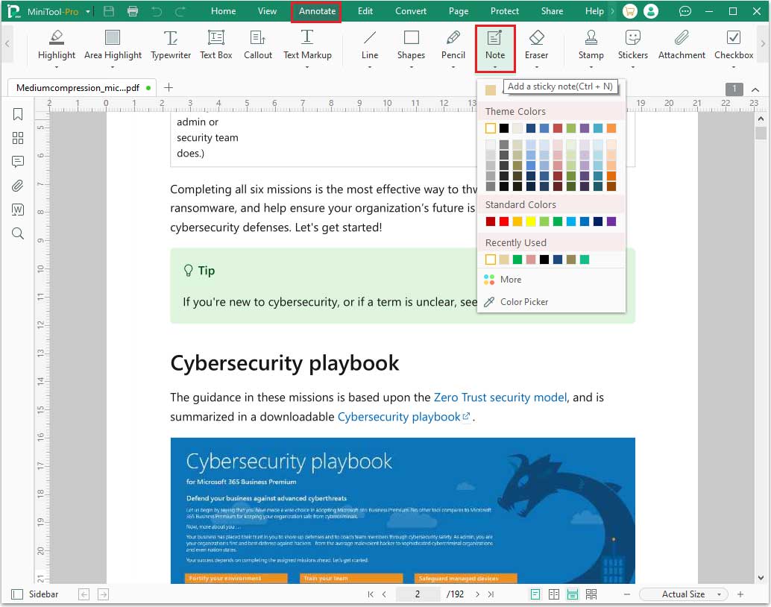Click the page number input field
The image size is (771, 607).
418,594
